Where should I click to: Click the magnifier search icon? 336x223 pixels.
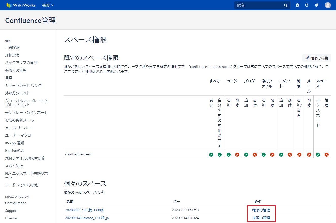pos(286,5)
